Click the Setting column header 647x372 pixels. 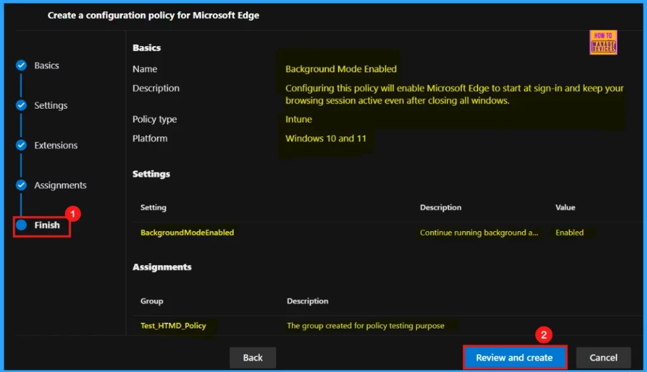[153, 207]
